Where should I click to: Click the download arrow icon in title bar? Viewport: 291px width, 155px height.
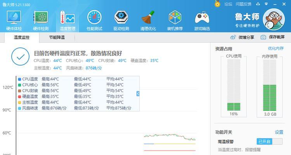click(258, 4)
